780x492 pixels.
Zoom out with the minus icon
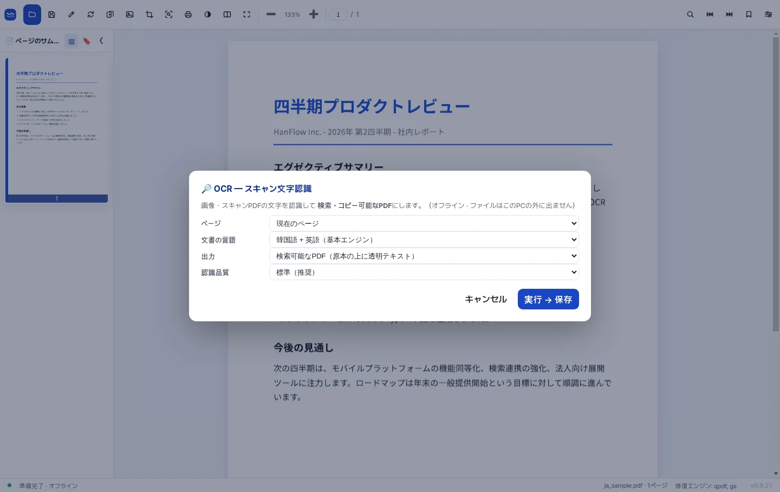[x=271, y=15]
